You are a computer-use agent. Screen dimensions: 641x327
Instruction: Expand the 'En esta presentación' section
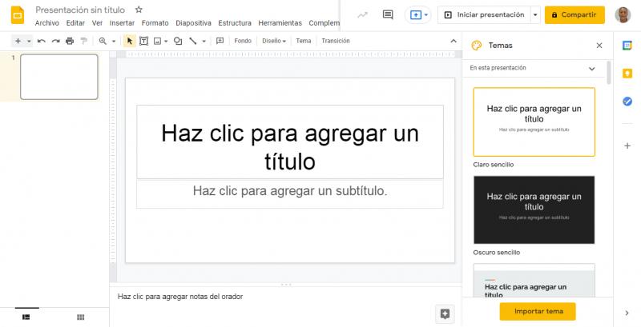(x=592, y=69)
